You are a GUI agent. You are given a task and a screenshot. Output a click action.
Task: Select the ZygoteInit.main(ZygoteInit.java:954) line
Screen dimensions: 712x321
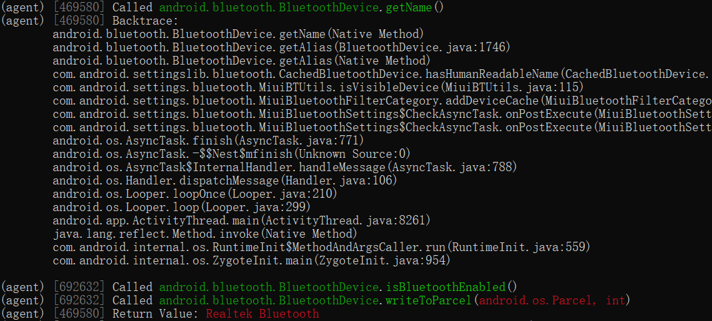coord(251,260)
